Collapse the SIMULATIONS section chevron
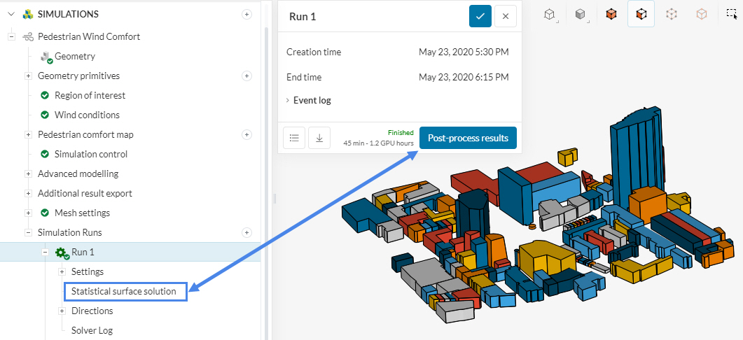Screen dimensions: 743x340 click(11, 14)
